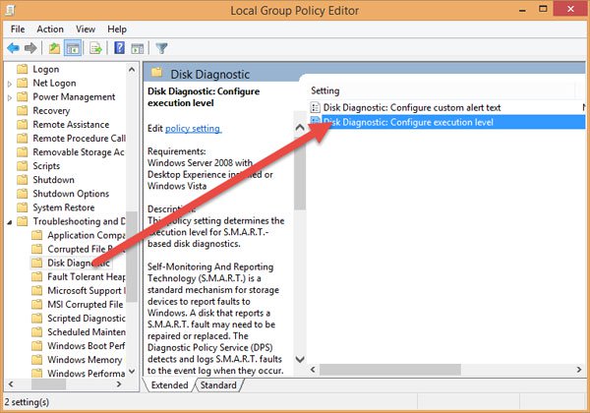Viewport: 590px width, 413px height.
Task: Select Disk Diagnostic: Configure execution level row
Action: [x=447, y=122]
